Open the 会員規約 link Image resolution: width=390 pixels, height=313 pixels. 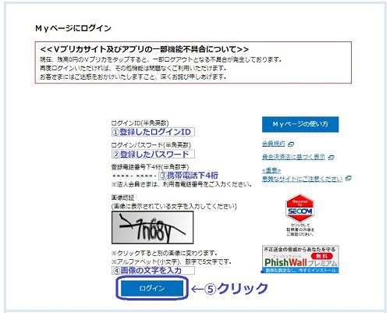coord(274,144)
